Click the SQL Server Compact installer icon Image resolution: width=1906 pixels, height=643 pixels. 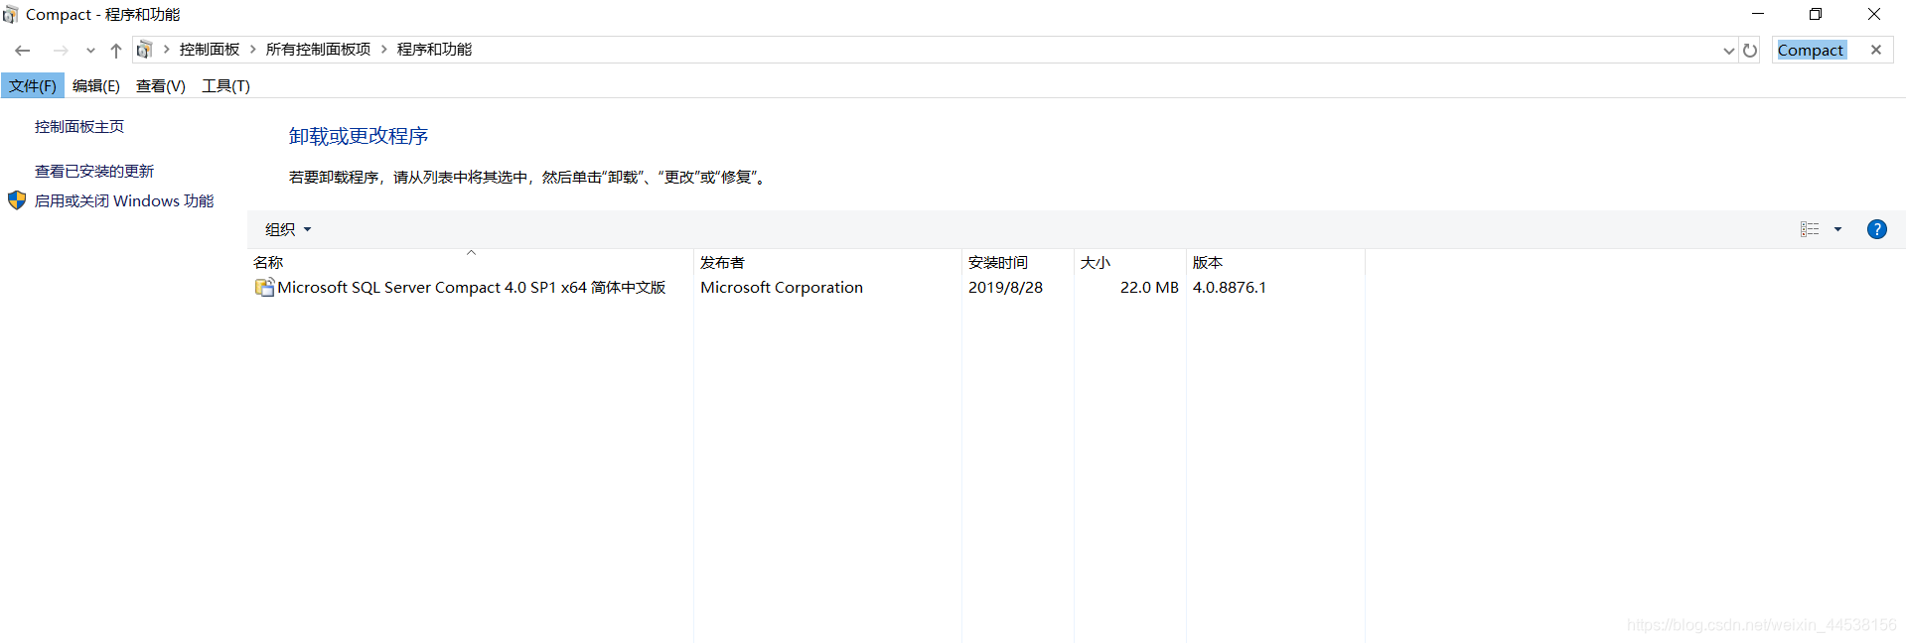pyautogui.click(x=265, y=288)
